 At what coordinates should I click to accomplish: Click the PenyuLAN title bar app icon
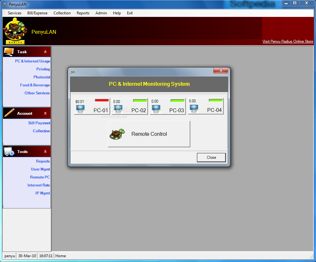(x=5, y=4)
